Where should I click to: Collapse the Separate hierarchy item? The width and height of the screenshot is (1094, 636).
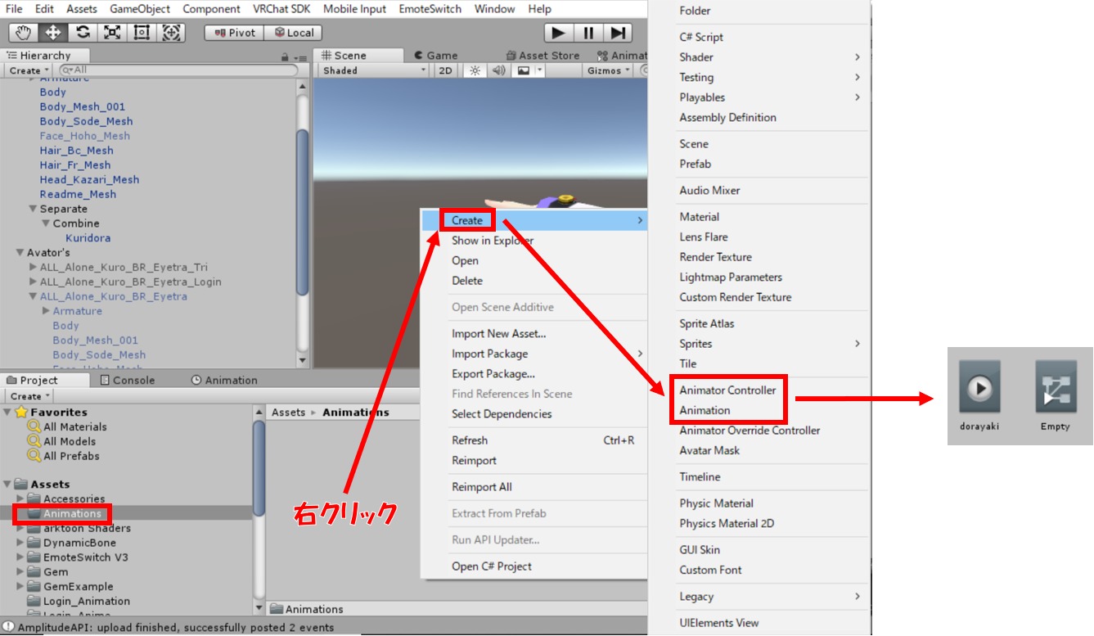[x=33, y=209]
